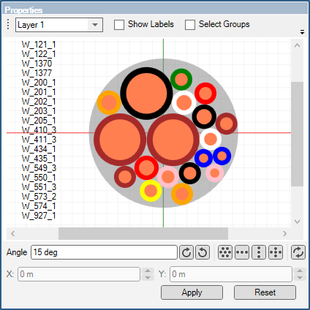
Task: Select wire W_573_2 in the list
Action: tap(39, 197)
